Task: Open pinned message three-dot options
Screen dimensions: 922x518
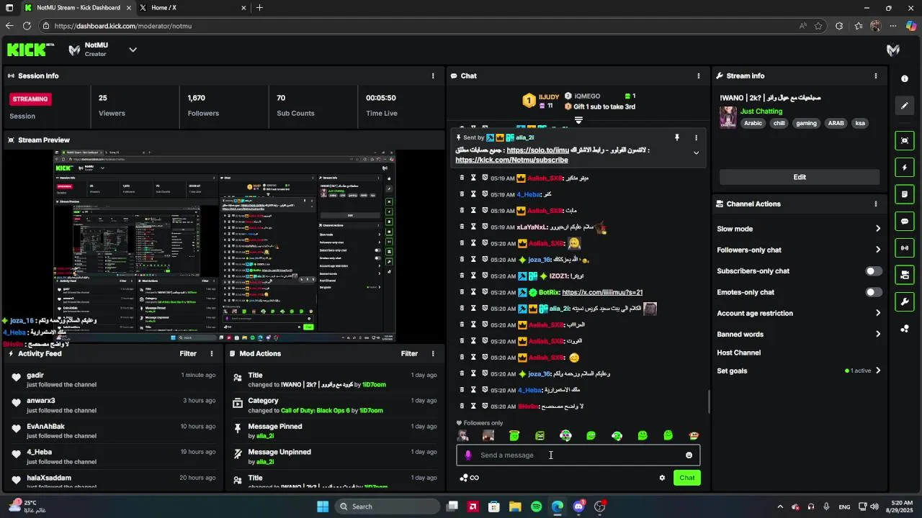Action: coord(696,137)
